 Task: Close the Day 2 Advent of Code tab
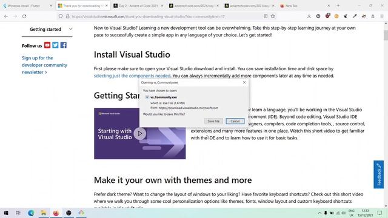click(x=162, y=5)
